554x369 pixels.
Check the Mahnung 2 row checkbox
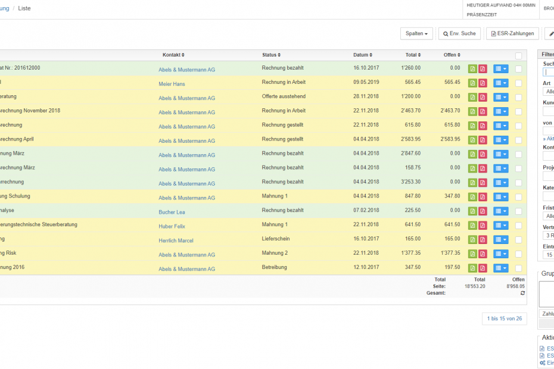tap(518, 254)
